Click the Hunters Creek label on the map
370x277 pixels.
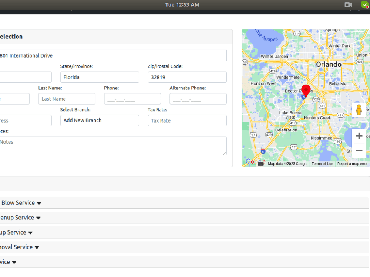(x=317, y=118)
